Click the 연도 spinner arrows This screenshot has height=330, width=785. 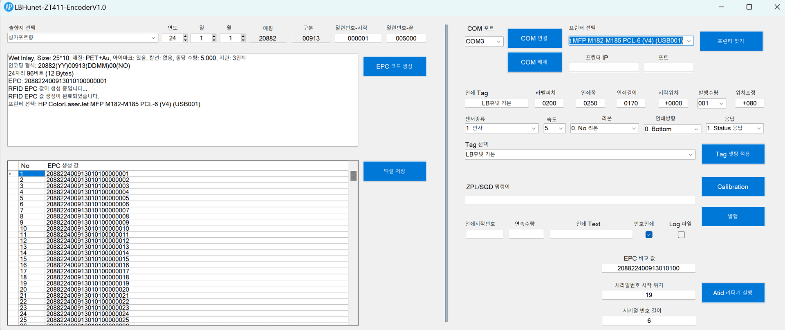pos(185,38)
